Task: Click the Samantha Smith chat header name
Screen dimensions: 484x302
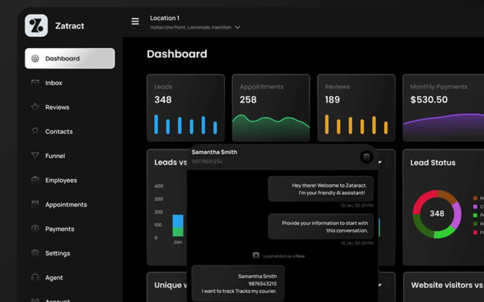Action: click(x=214, y=152)
